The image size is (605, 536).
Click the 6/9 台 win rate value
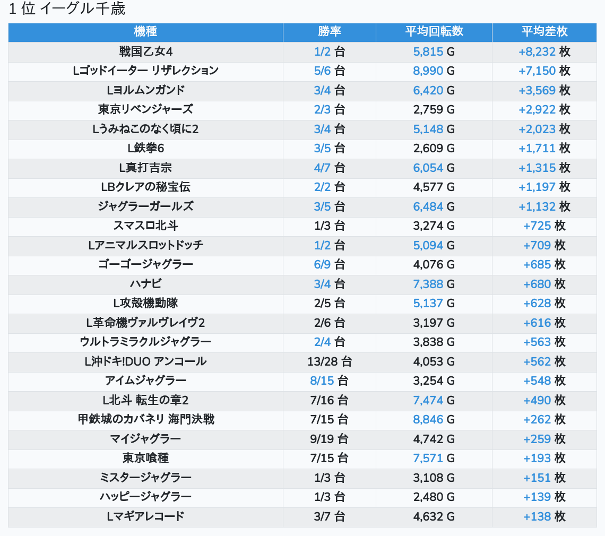click(x=322, y=264)
